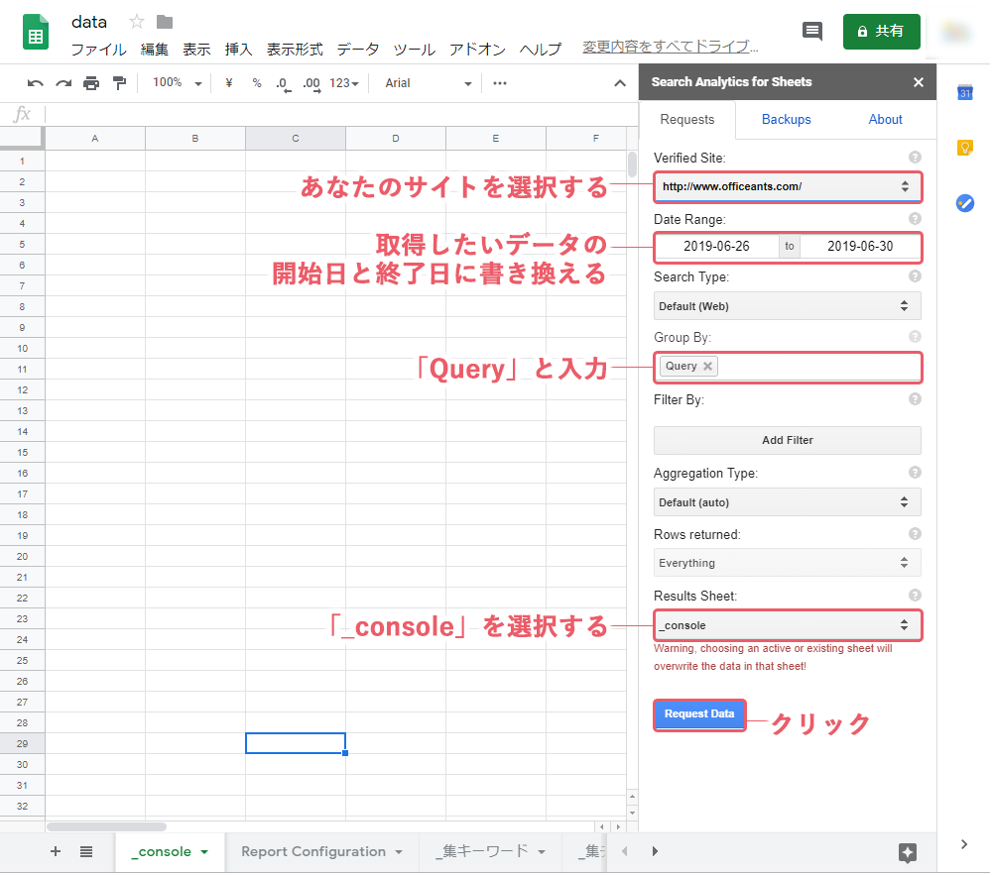Click the help icon next to Verified Site
992x875 pixels.
(915, 158)
